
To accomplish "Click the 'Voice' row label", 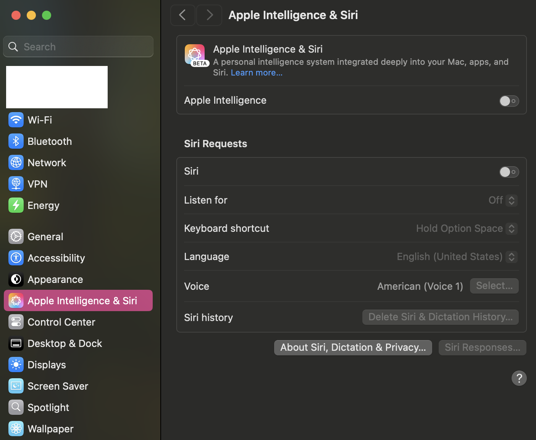I will pos(197,286).
